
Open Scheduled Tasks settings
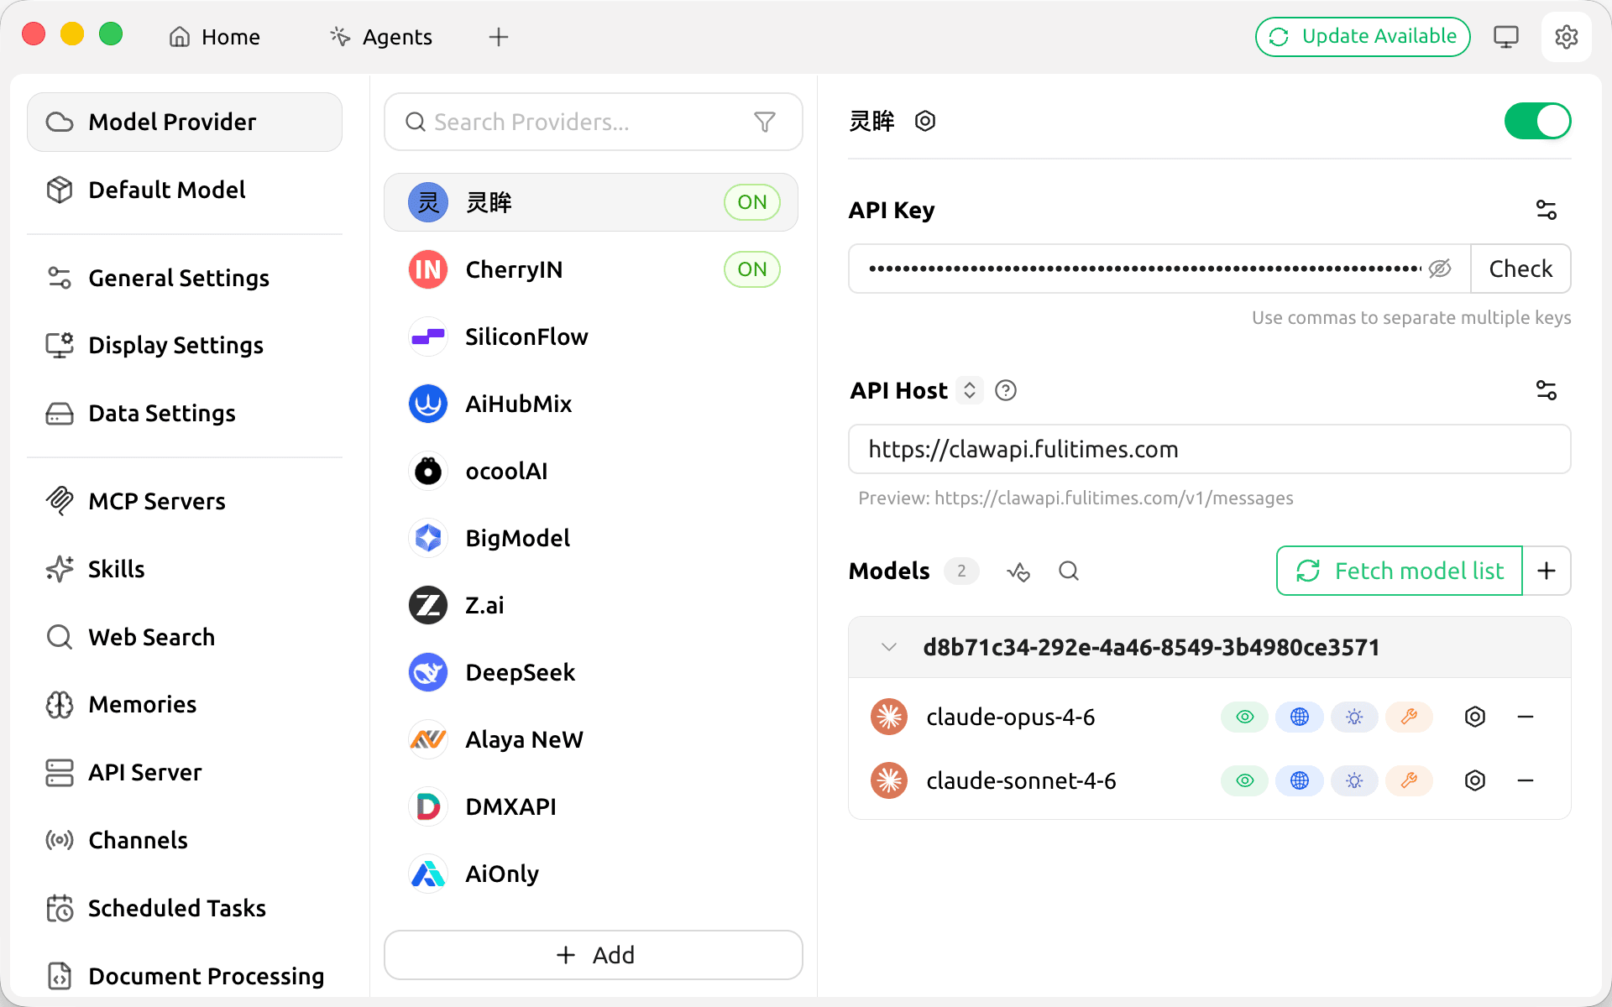pos(185,908)
